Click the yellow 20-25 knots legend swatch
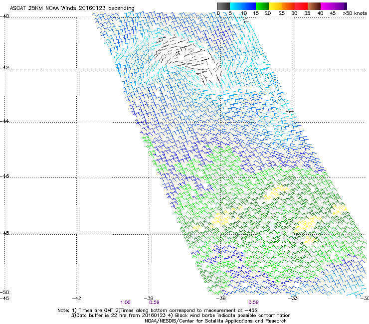The width and height of the screenshot is (369, 324). [x=275, y=6]
